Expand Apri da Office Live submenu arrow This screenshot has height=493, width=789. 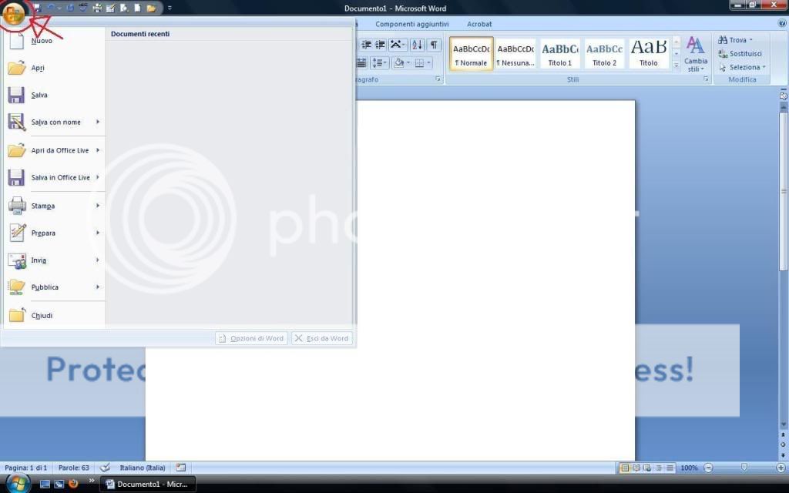pos(98,150)
